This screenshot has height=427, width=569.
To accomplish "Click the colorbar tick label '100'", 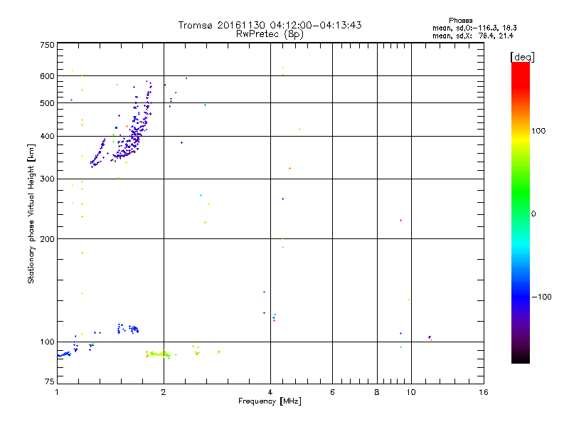I will [538, 131].
